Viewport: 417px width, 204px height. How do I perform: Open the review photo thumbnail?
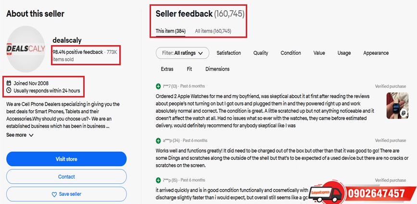(398, 105)
